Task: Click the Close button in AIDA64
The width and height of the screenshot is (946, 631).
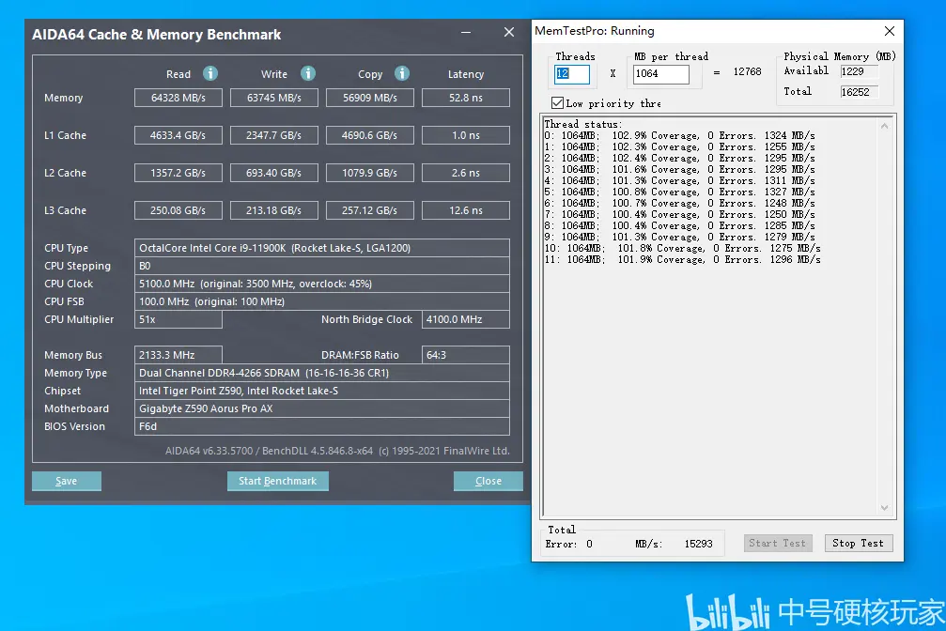Action: click(x=489, y=481)
